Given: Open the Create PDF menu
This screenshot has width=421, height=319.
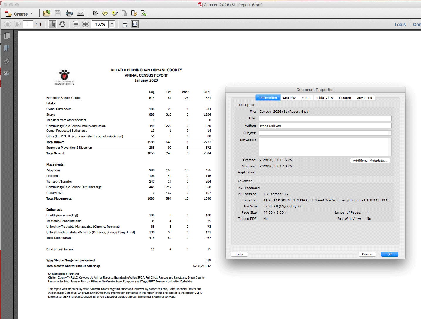Looking at the screenshot, I should [x=19, y=13].
